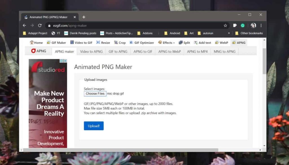
Task: Click the browser reload icon
Action: point(40,25)
